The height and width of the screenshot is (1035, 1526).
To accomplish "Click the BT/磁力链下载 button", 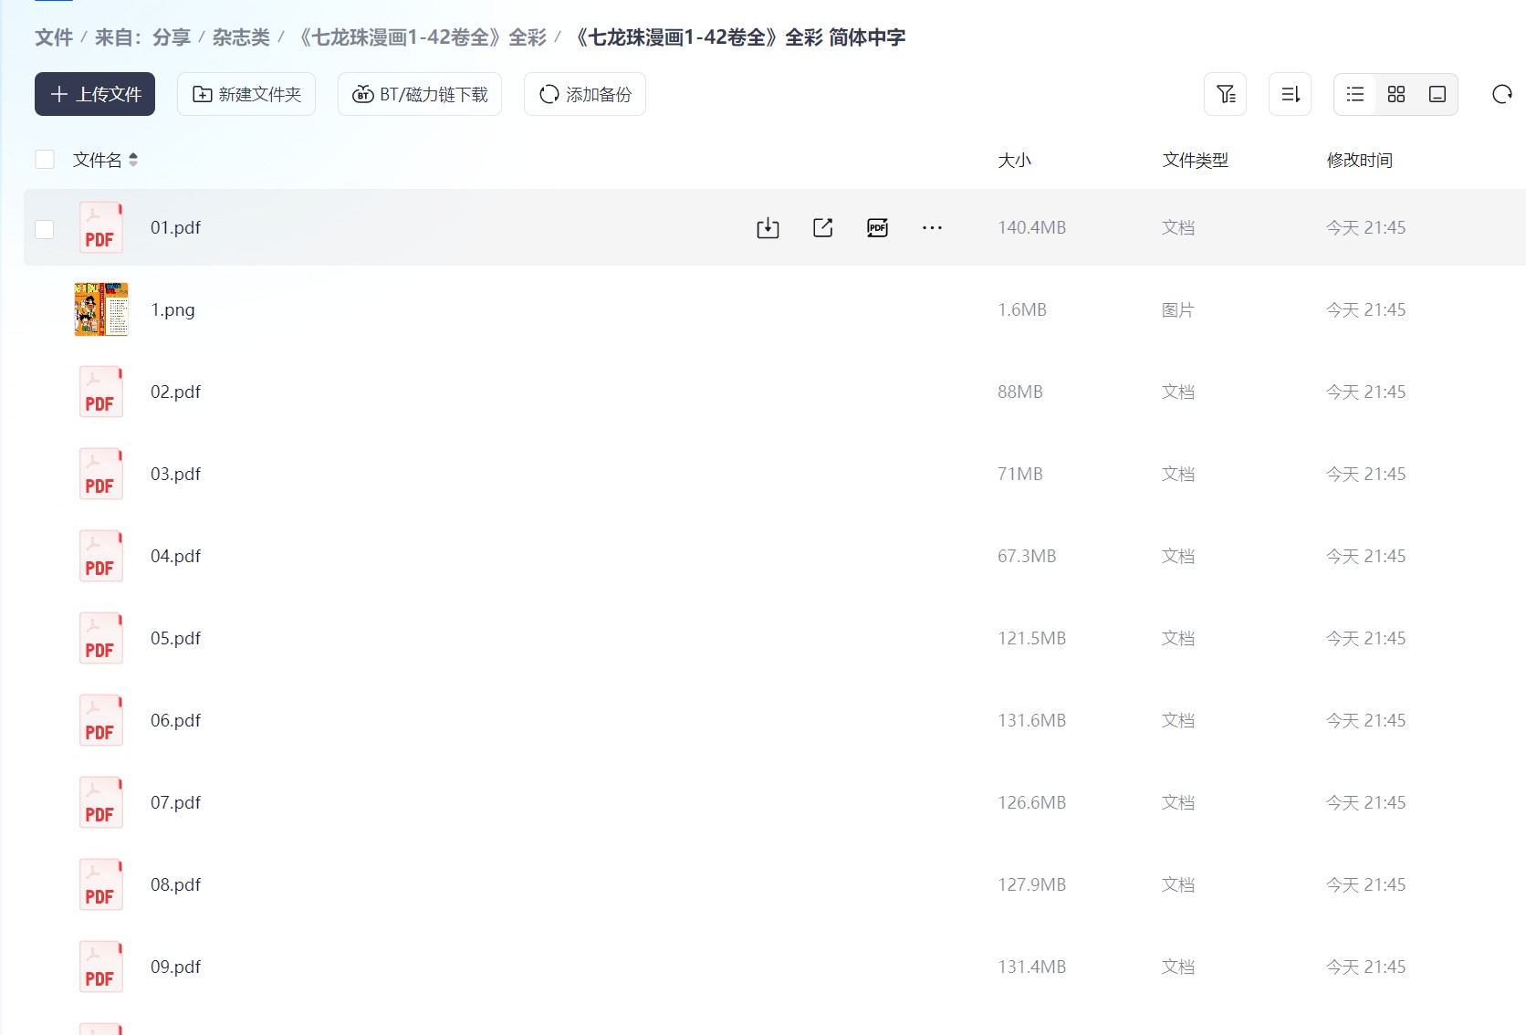I will click(x=420, y=94).
